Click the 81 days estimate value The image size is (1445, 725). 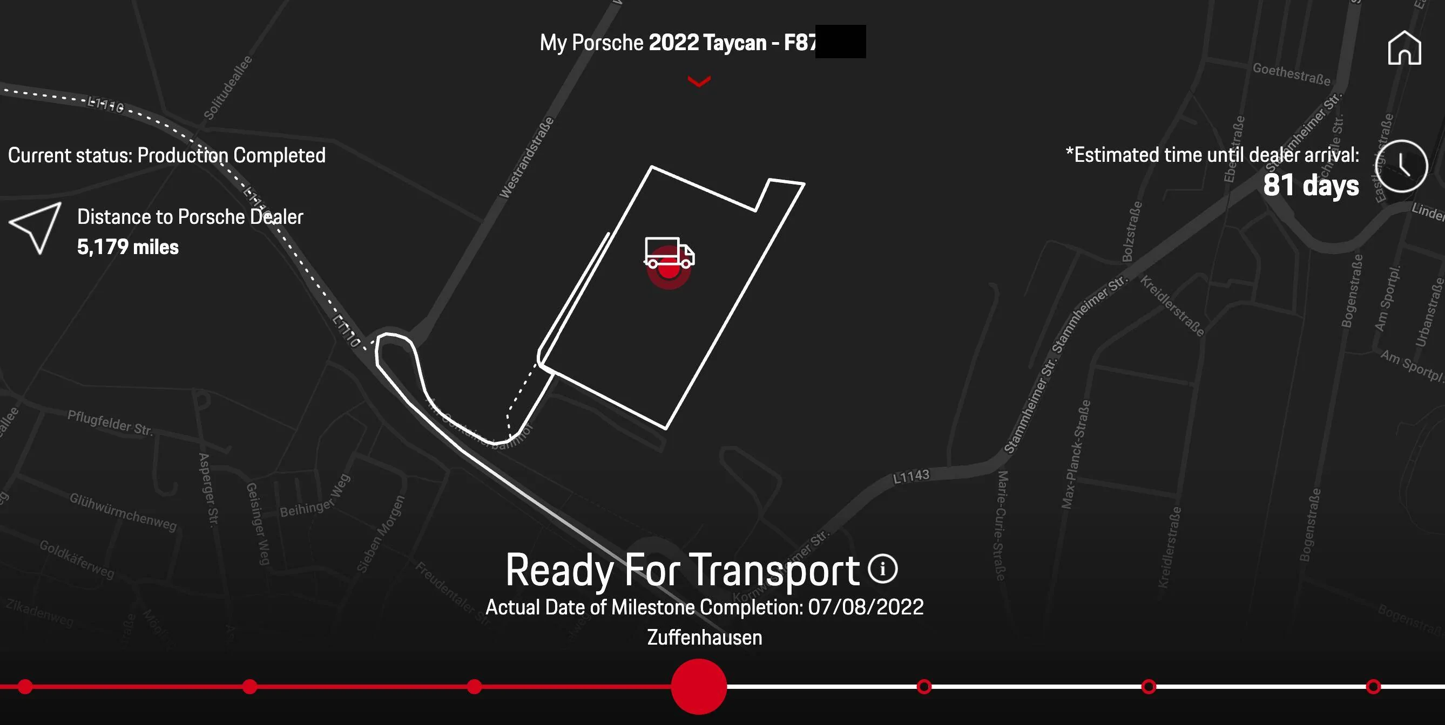pos(1311,185)
